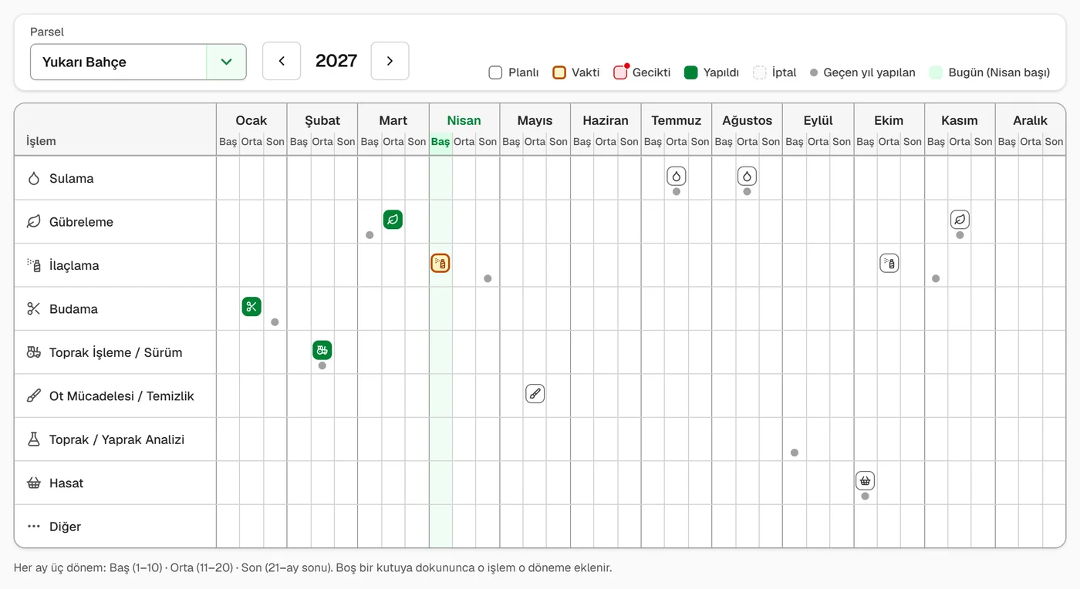This screenshot has height=589, width=1080.
Task: Select the Ocak month header
Action: pyautogui.click(x=251, y=120)
